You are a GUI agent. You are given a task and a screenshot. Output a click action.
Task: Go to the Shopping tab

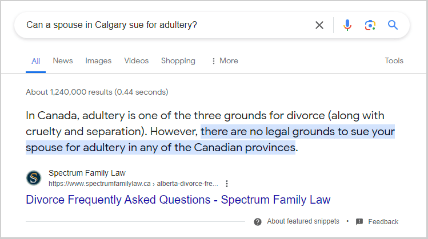(178, 60)
